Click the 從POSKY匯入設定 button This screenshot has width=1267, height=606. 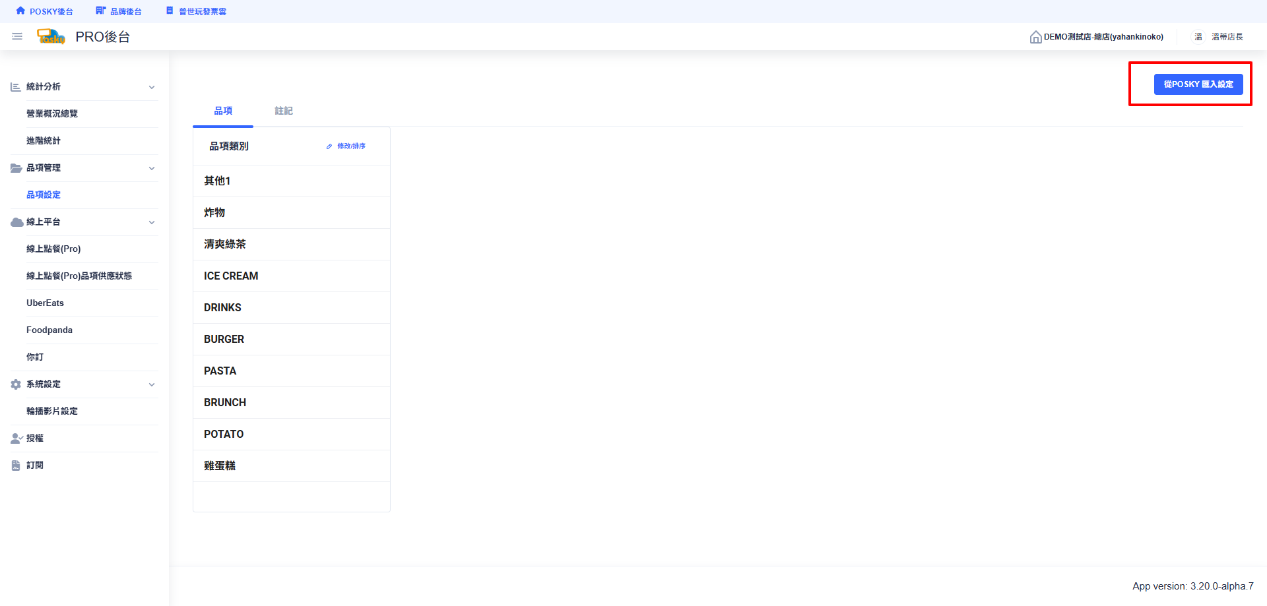click(1198, 84)
